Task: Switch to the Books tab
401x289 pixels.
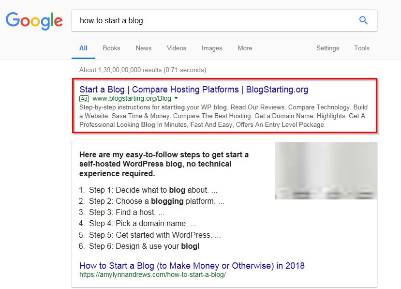Action: 112,48
